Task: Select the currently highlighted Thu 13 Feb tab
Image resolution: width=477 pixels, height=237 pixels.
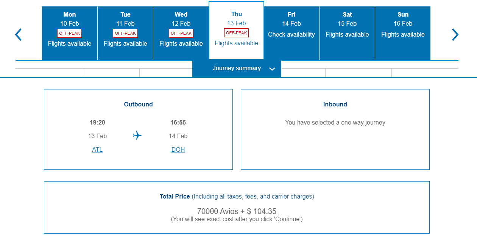Action: 236,23
